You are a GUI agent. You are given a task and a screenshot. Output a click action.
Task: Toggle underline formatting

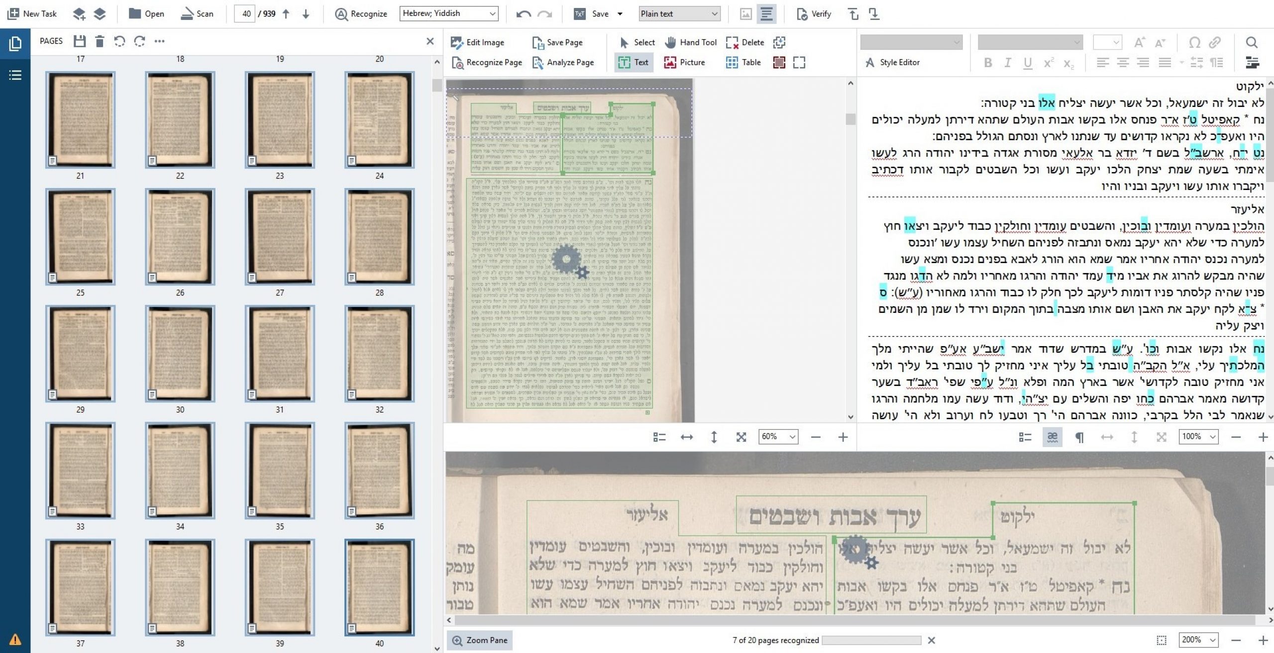1027,63
